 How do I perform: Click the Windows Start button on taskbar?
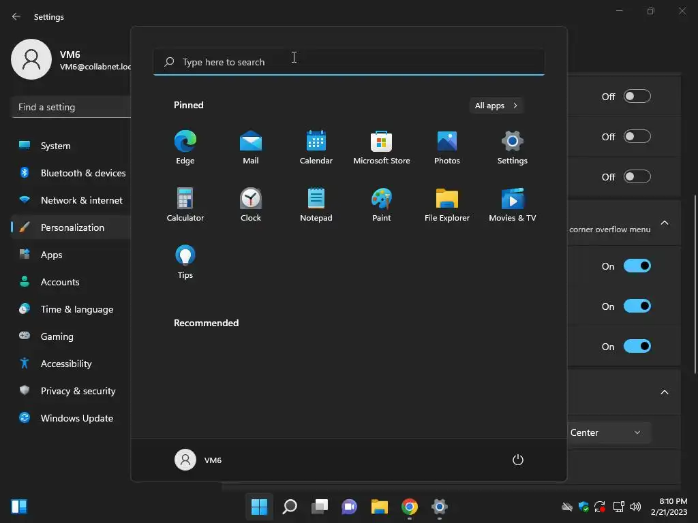[x=259, y=507]
